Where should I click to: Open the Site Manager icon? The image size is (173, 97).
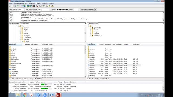(10, 6)
